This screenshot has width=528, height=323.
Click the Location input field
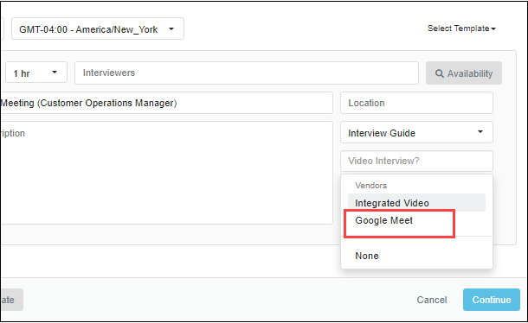click(x=416, y=103)
